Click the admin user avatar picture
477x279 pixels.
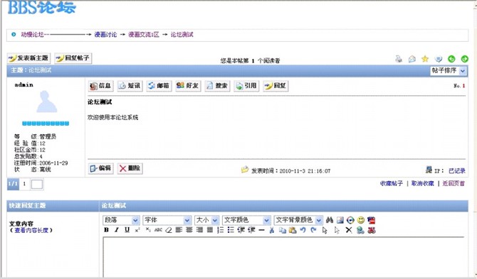tap(46, 102)
